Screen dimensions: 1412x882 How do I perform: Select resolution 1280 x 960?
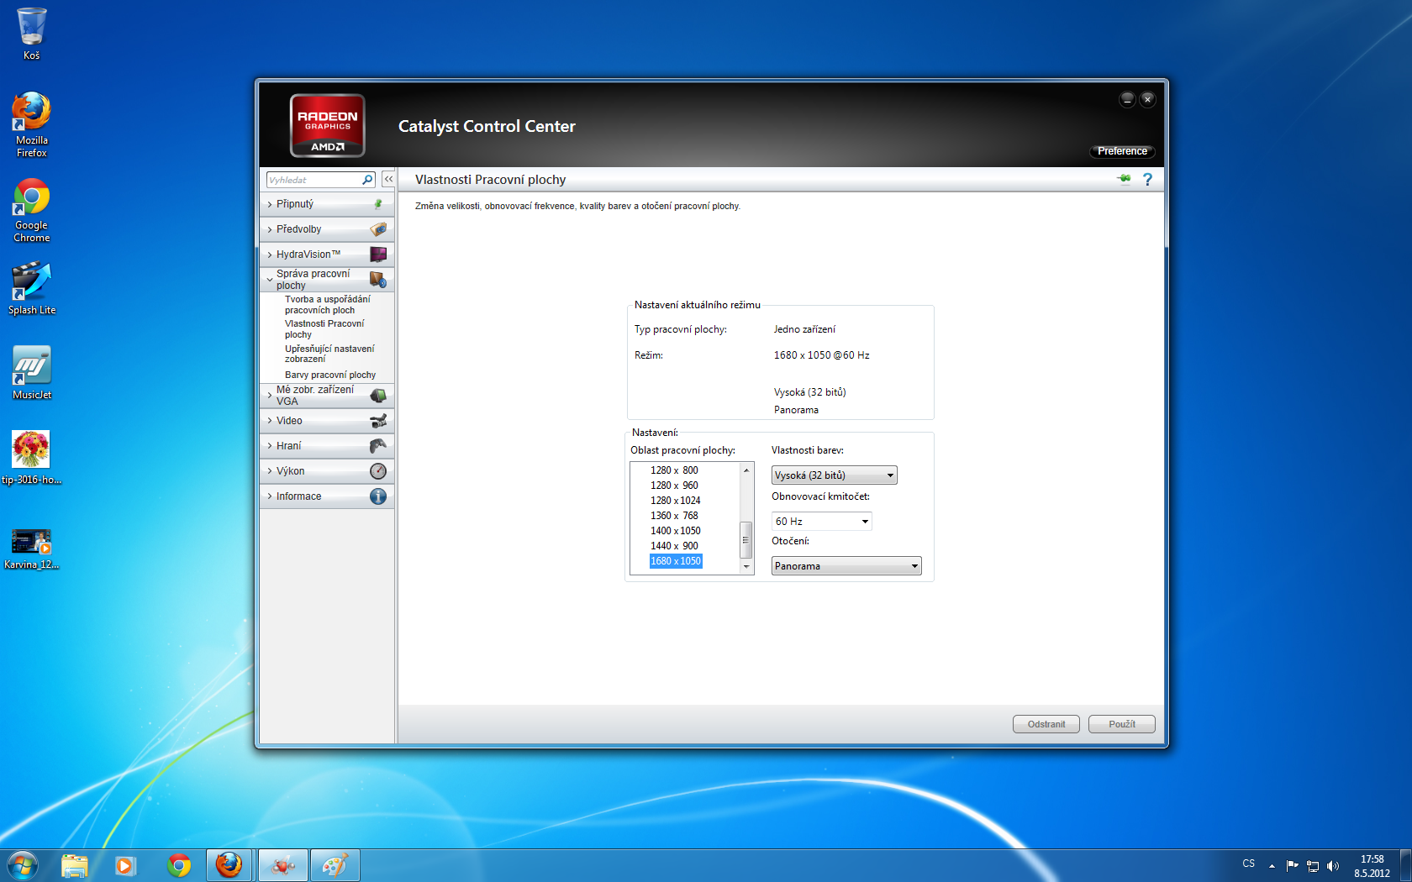[674, 486]
